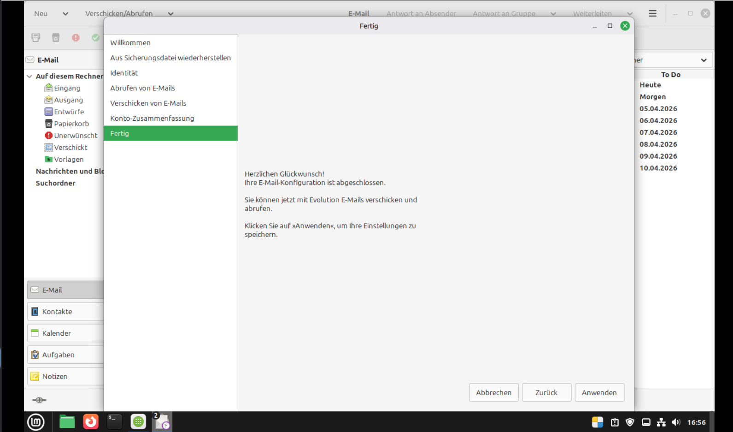Screen dimensions: 733x432
Task: Click the print icon in the toolbar
Action: 36,38
